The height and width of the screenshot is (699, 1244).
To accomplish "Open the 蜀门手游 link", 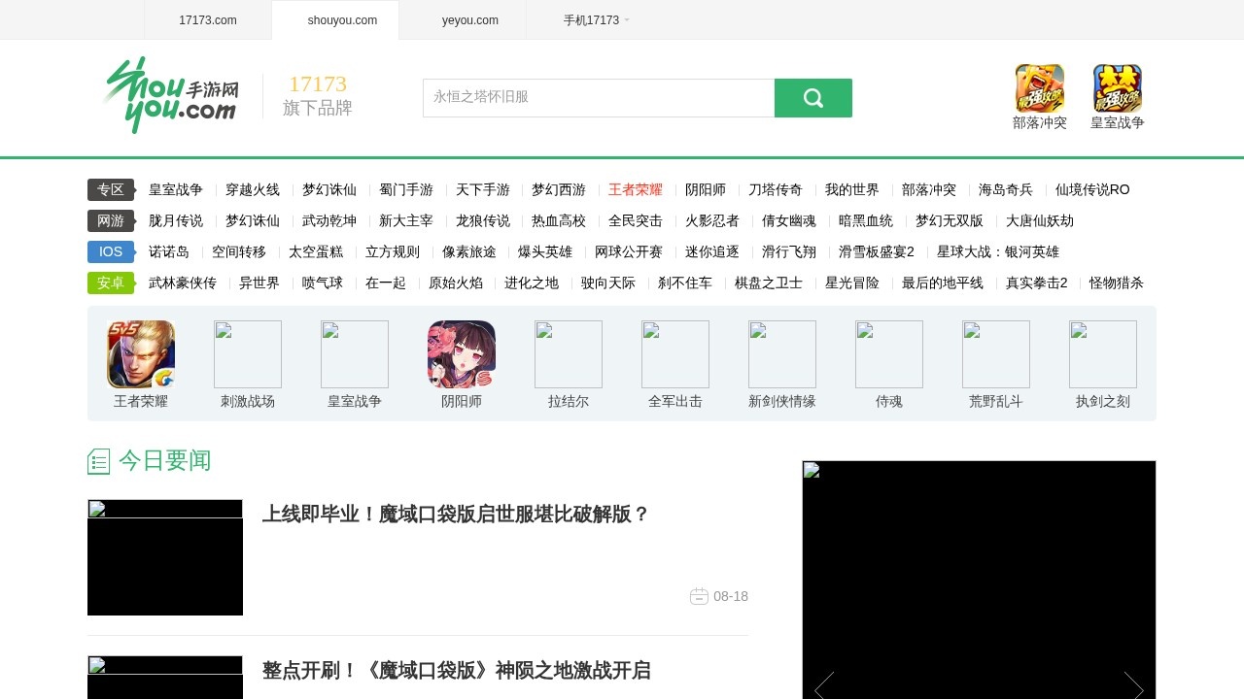I will pyautogui.click(x=406, y=189).
